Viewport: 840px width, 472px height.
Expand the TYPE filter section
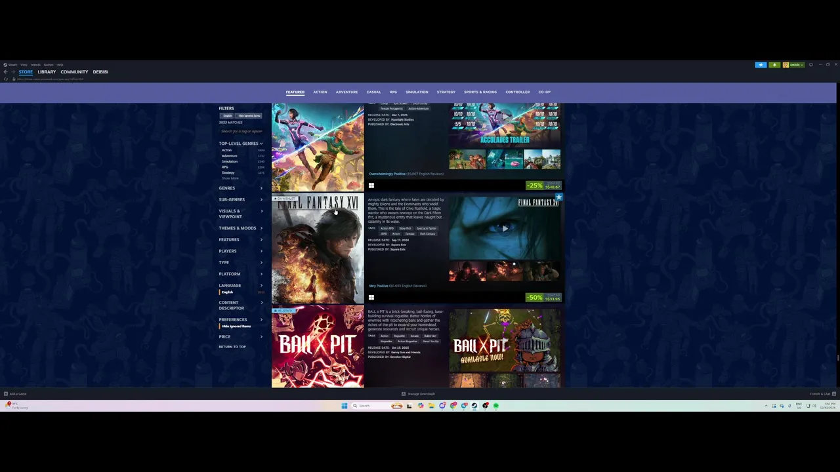click(x=241, y=262)
